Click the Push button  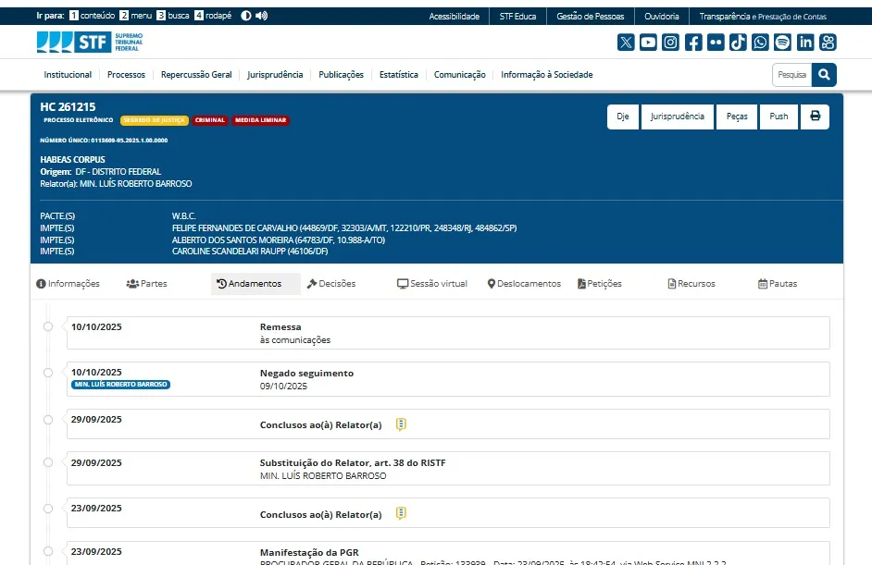(x=779, y=117)
